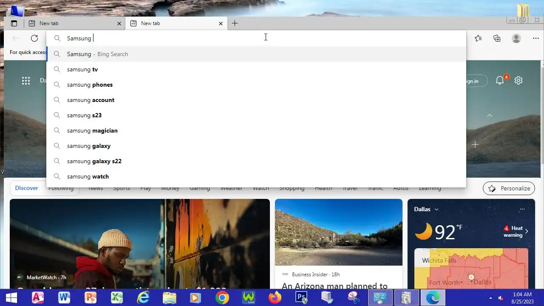Click the muted volume tray icon

[501, 298]
